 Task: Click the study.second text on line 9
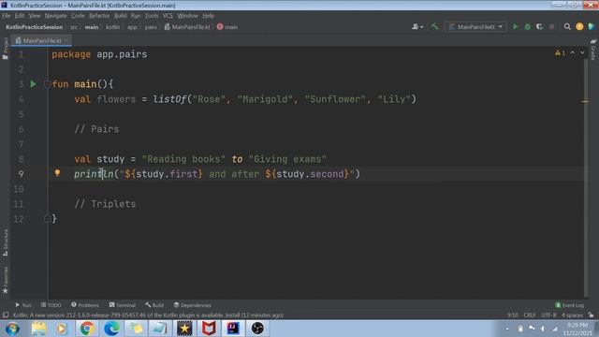310,174
